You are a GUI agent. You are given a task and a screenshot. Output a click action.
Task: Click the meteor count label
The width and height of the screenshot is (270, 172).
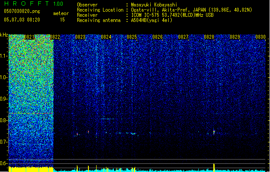[61, 13]
